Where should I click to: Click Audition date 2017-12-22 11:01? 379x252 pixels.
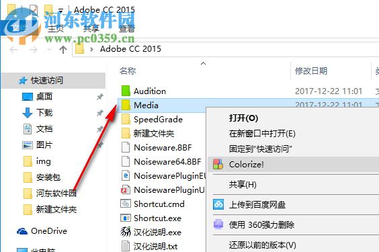pyautogui.click(x=329, y=91)
